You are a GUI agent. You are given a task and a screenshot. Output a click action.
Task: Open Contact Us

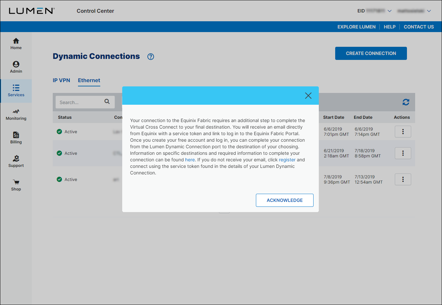click(x=419, y=27)
